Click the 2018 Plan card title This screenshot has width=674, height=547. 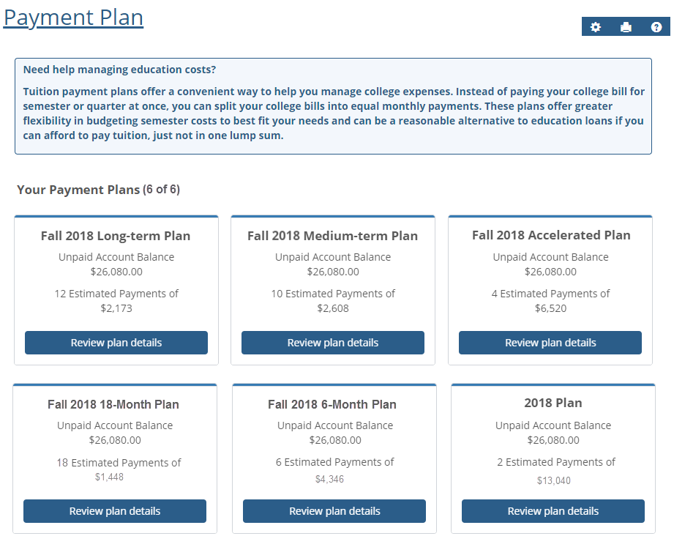click(553, 403)
